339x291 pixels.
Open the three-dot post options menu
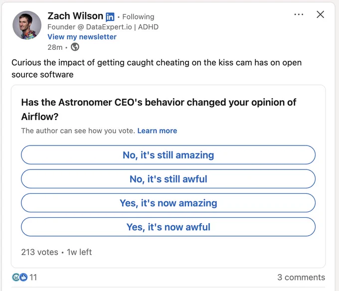coord(299,14)
